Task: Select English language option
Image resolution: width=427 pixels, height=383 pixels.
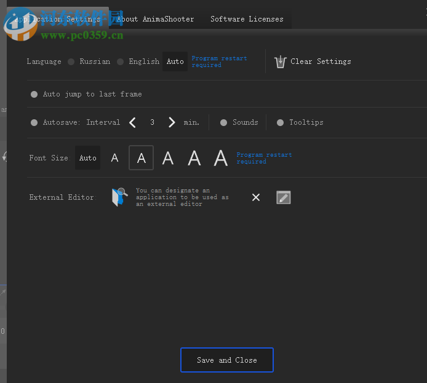Action: click(138, 61)
